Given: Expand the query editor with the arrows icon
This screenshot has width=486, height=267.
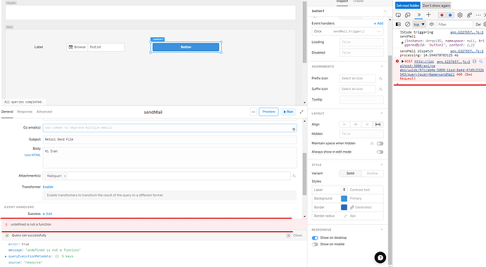Looking at the screenshot, I should pos(301,112).
